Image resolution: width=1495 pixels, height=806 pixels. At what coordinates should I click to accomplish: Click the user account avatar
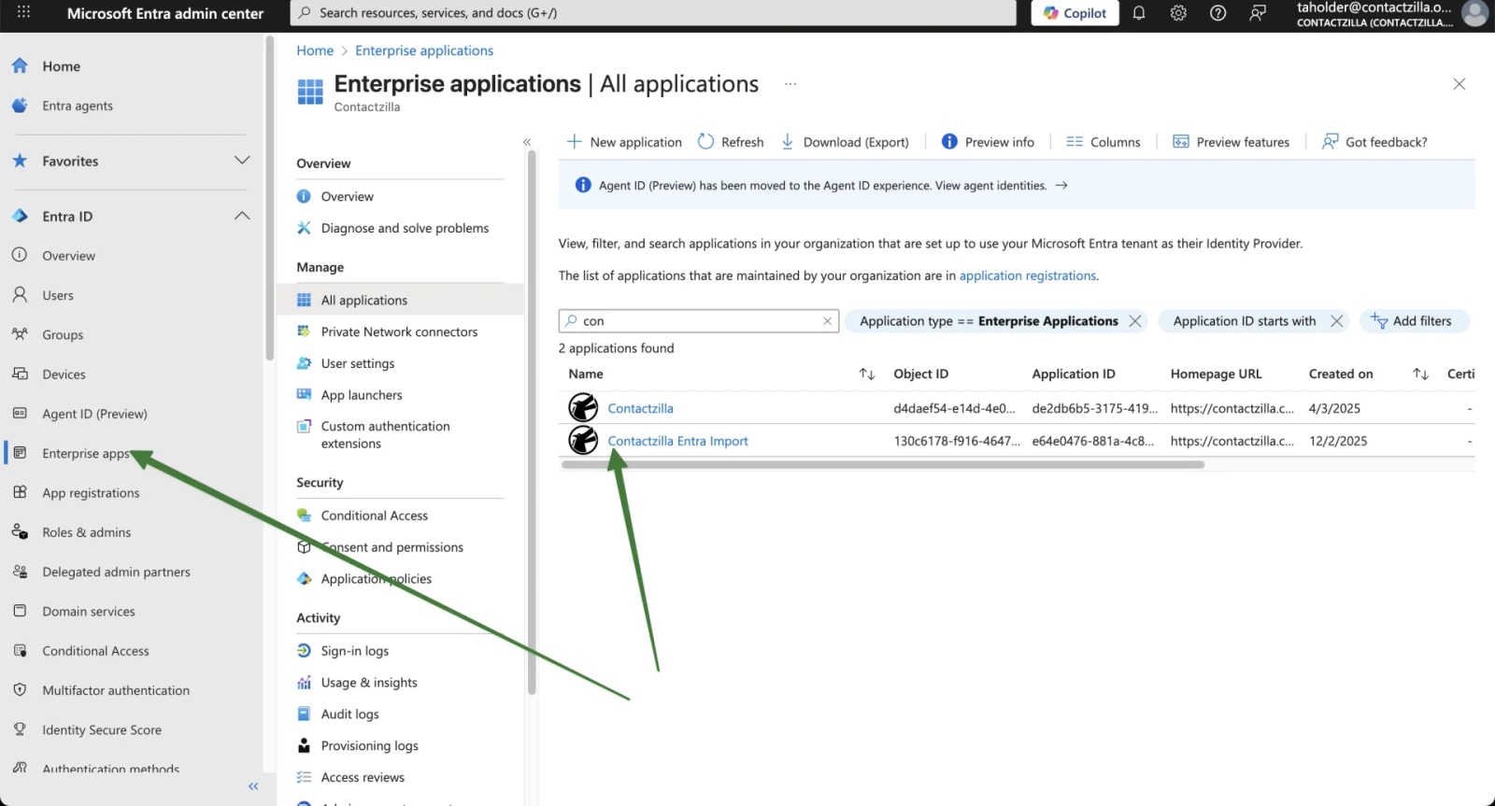point(1474,13)
